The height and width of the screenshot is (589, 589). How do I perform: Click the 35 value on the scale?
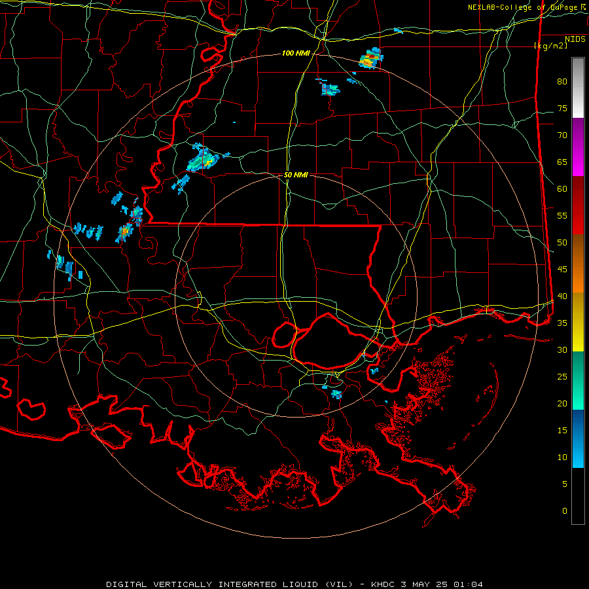pyautogui.click(x=562, y=323)
